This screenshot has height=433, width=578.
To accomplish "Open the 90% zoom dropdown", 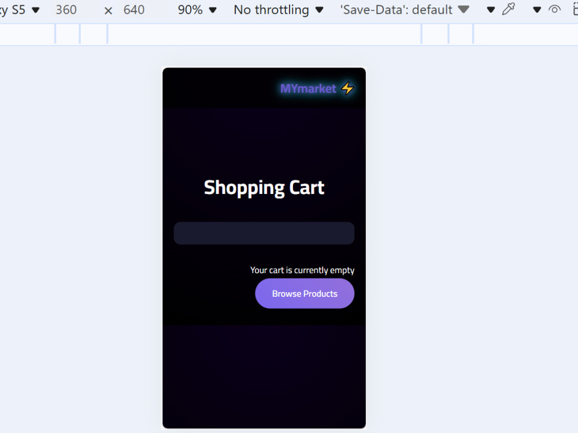I will (x=197, y=10).
